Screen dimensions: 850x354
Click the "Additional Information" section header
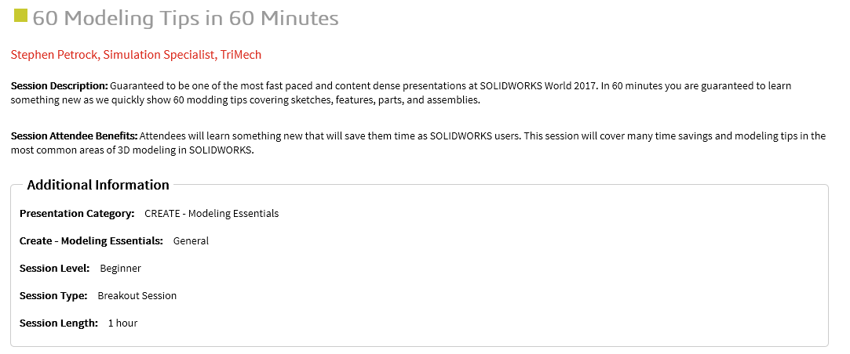click(x=98, y=185)
